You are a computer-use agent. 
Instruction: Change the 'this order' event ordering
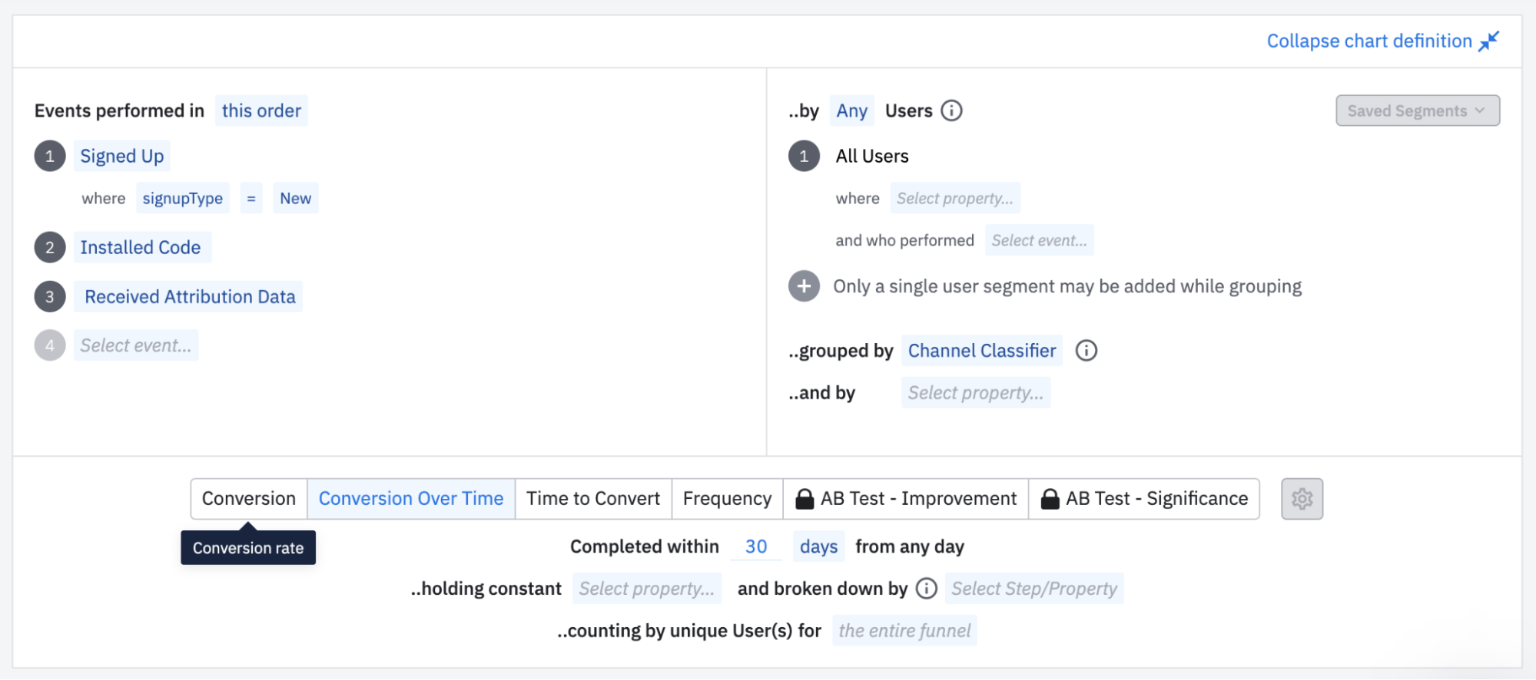[261, 111]
